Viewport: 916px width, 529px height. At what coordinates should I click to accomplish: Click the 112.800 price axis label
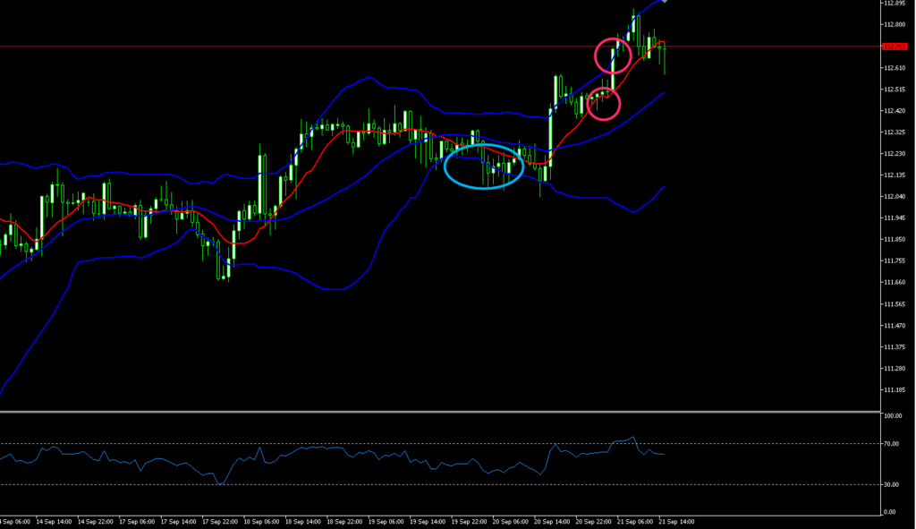(895, 24)
